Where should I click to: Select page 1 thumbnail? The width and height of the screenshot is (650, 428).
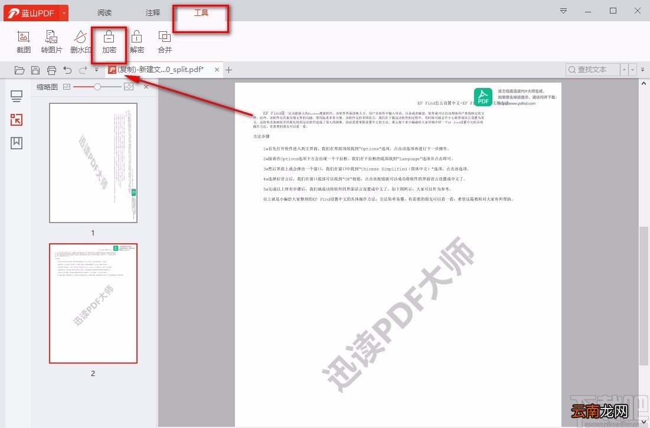point(93,163)
